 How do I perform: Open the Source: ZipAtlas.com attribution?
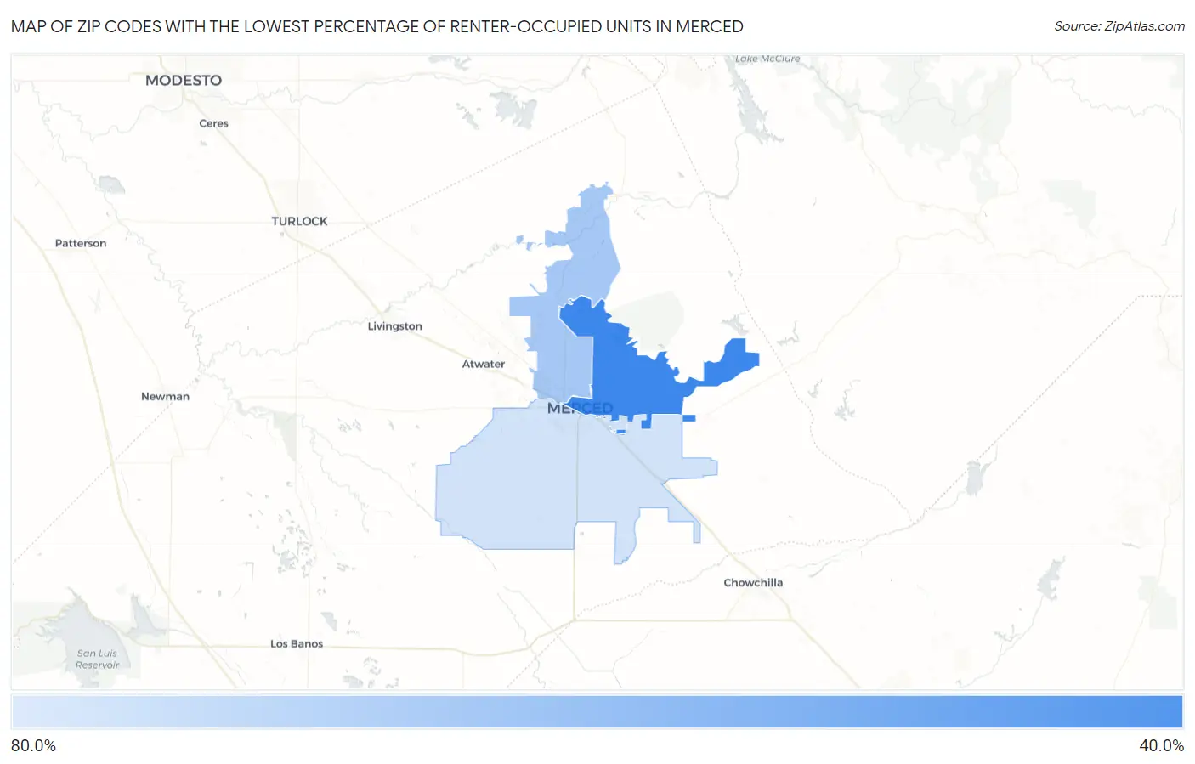pyautogui.click(x=1119, y=26)
